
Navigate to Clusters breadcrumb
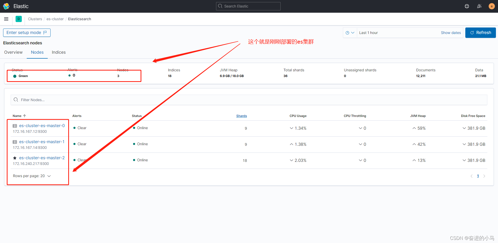point(35,19)
